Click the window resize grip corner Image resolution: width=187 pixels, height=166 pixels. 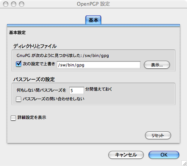click(x=184, y=163)
